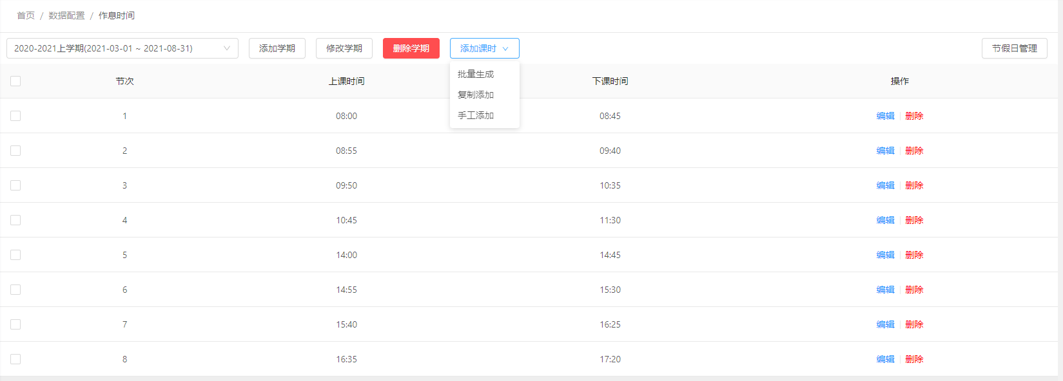Viewport: 1063px width, 381px height.
Task: Click start time 09:50
Action: [x=346, y=185]
